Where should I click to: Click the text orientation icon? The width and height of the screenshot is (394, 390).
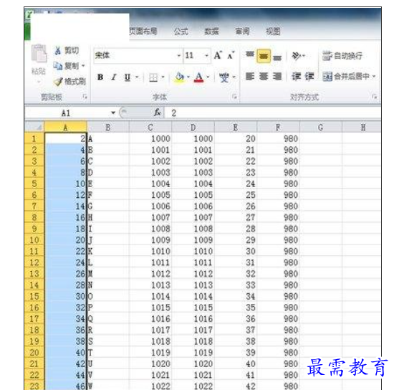pyautogui.click(x=297, y=56)
